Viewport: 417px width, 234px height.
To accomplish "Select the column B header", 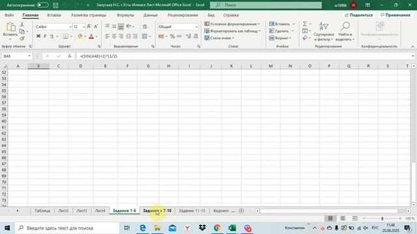I will 38,66.
